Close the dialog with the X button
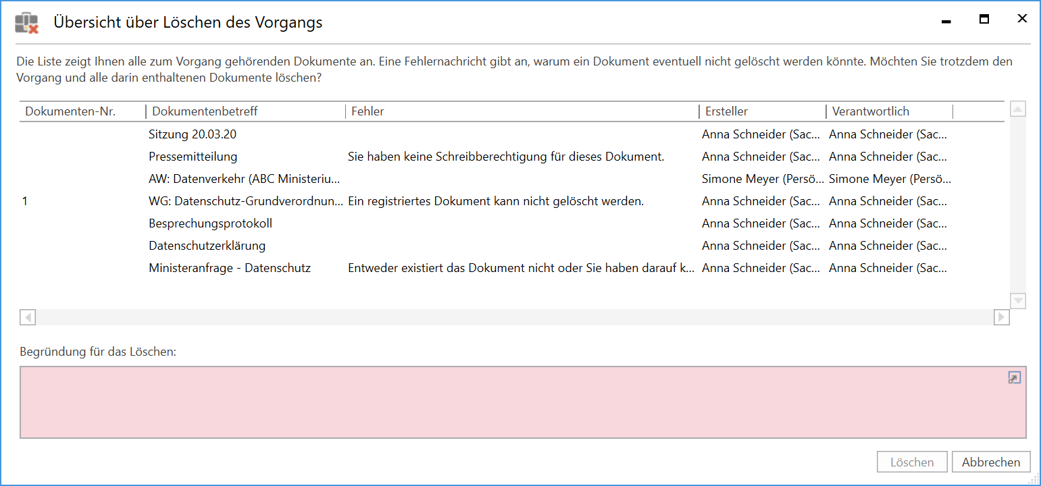 coord(1022,20)
